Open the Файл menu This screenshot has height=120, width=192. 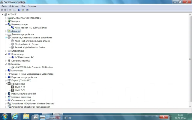click(4, 6)
